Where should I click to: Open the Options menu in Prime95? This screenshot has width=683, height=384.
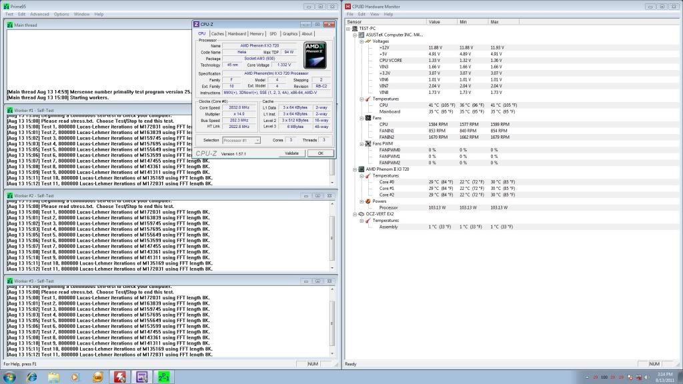point(61,15)
